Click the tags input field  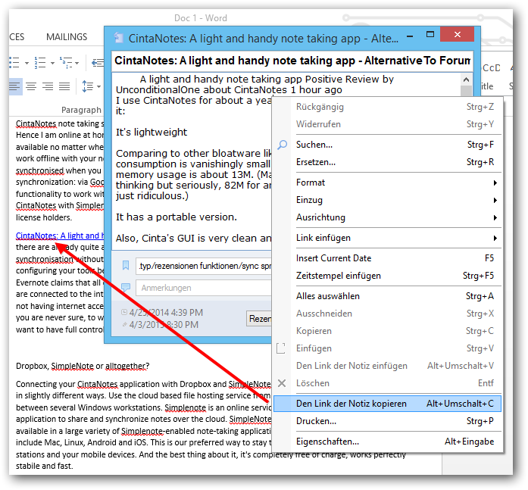[203, 266]
